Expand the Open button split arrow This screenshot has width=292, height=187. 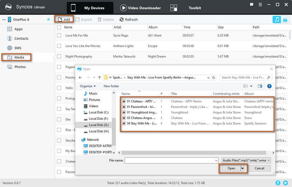243,168
